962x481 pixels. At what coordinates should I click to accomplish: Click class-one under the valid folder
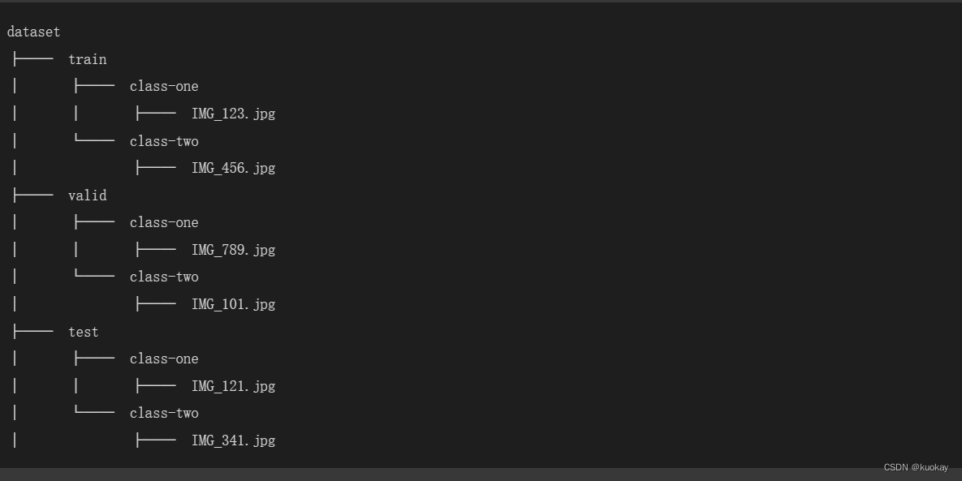click(x=164, y=222)
